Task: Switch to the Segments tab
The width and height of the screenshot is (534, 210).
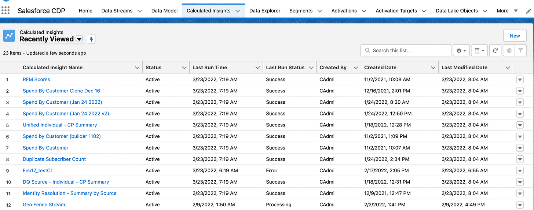Action: [x=301, y=11]
